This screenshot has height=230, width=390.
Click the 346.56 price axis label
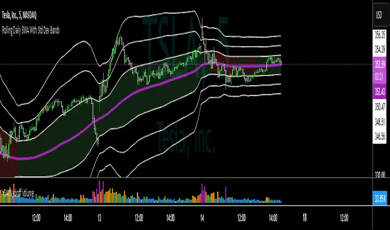[x=380, y=136]
